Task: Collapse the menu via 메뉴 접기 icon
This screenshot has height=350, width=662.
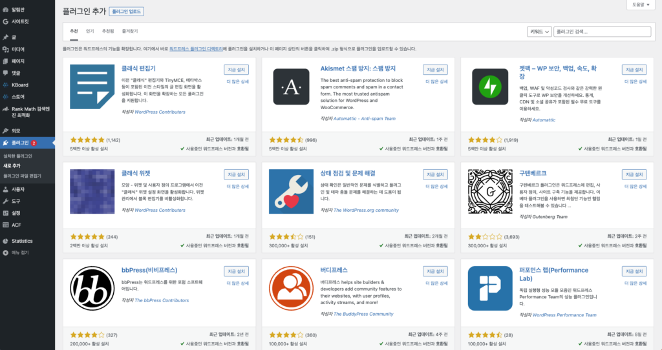Action: pyautogui.click(x=5, y=253)
